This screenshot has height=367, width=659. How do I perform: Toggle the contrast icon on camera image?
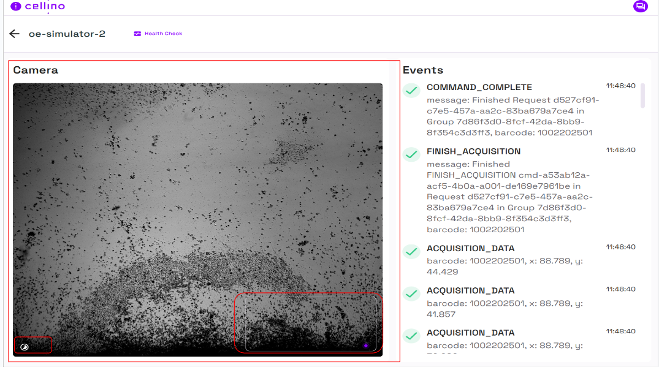coord(25,347)
